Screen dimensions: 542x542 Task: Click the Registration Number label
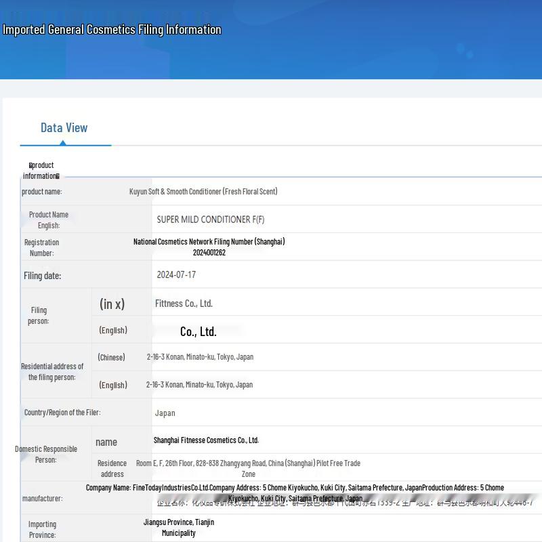[41, 247]
